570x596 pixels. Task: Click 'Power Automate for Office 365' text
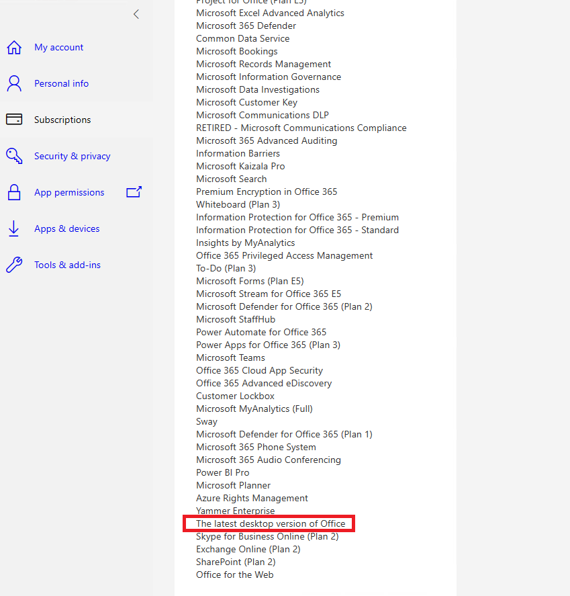[x=261, y=332]
